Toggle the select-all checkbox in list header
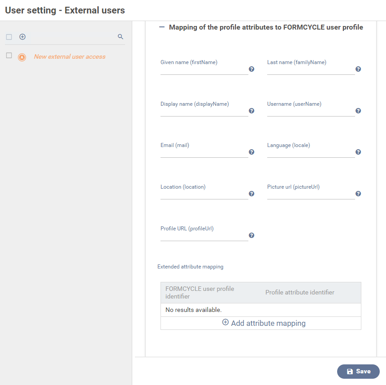The height and width of the screenshot is (385, 386). pos(9,37)
